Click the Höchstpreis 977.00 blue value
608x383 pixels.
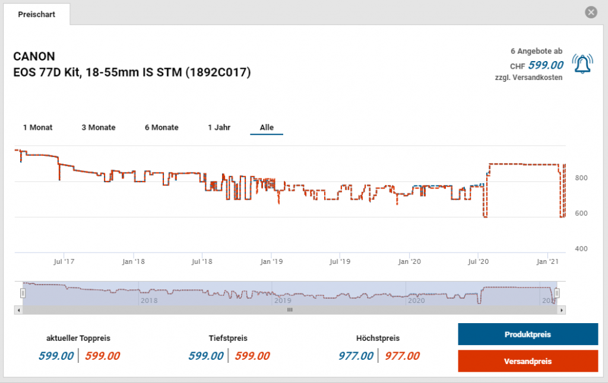tap(356, 356)
